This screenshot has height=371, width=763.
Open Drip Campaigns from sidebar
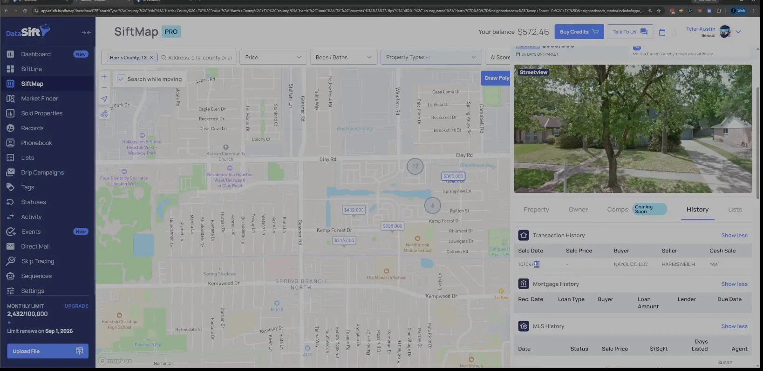42,172
